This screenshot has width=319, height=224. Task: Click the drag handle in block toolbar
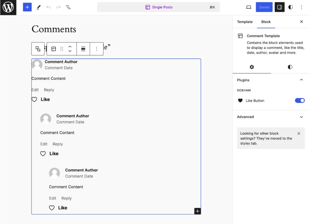[x=62, y=49]
